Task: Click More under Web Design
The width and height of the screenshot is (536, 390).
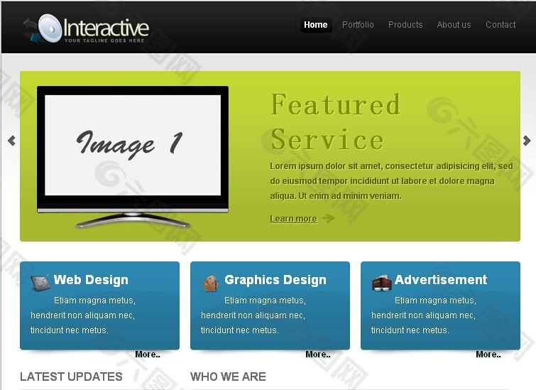Action: (x=147, y=354)
